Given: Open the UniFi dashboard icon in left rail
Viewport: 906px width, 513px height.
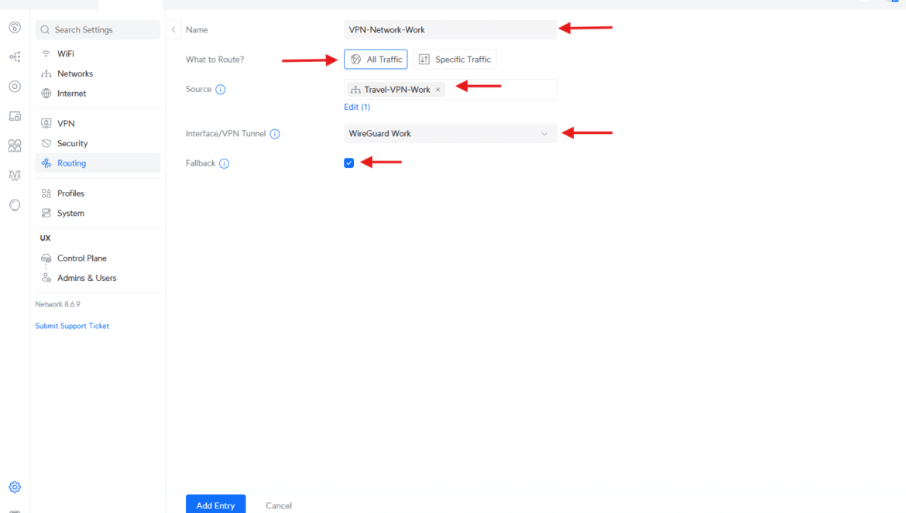Looking at the screenshot, I should tap(15, 27).
